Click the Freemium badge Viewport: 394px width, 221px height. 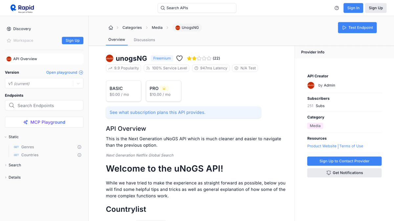(162, 58)
